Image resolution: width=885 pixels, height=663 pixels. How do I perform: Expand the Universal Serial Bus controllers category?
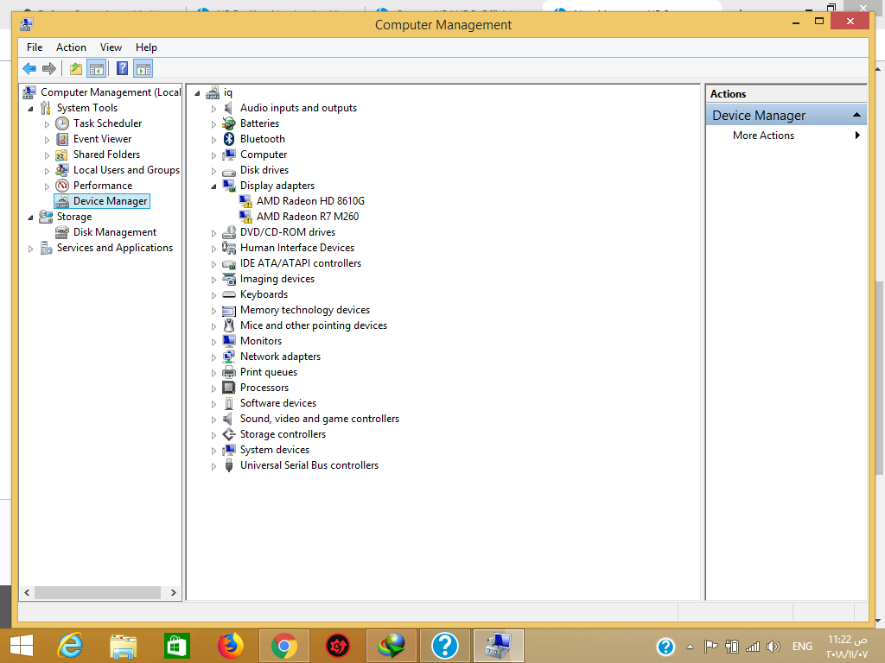point(213,464)
